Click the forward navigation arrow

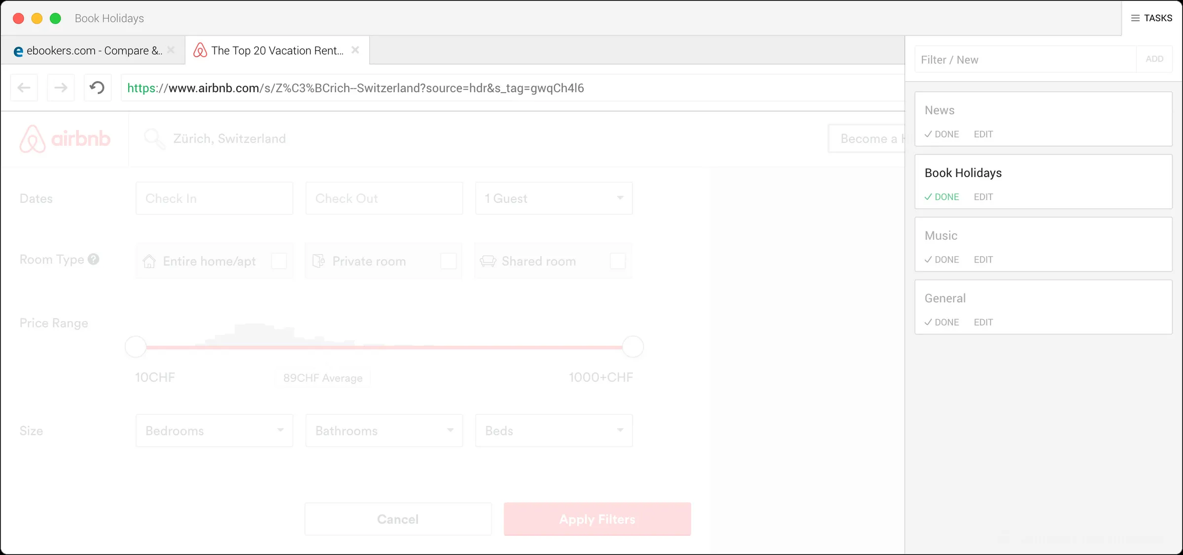[x=61, y=88]
